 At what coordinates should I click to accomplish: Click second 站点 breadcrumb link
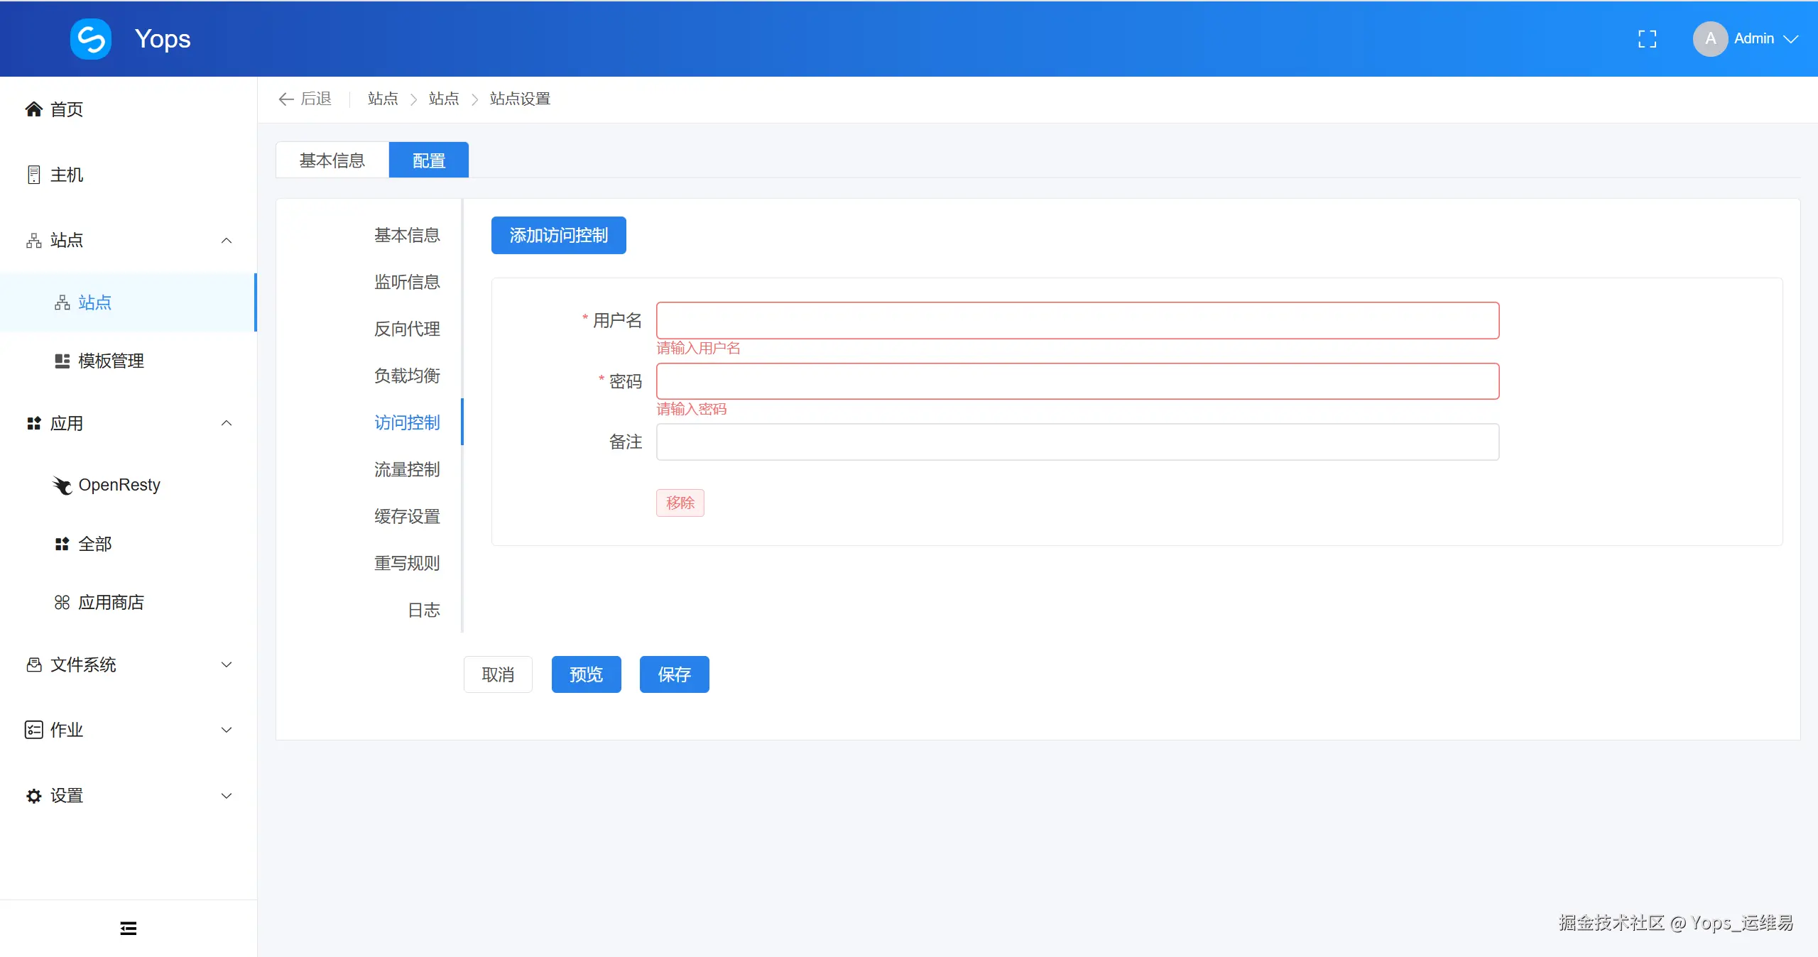[x=444, y=99]
